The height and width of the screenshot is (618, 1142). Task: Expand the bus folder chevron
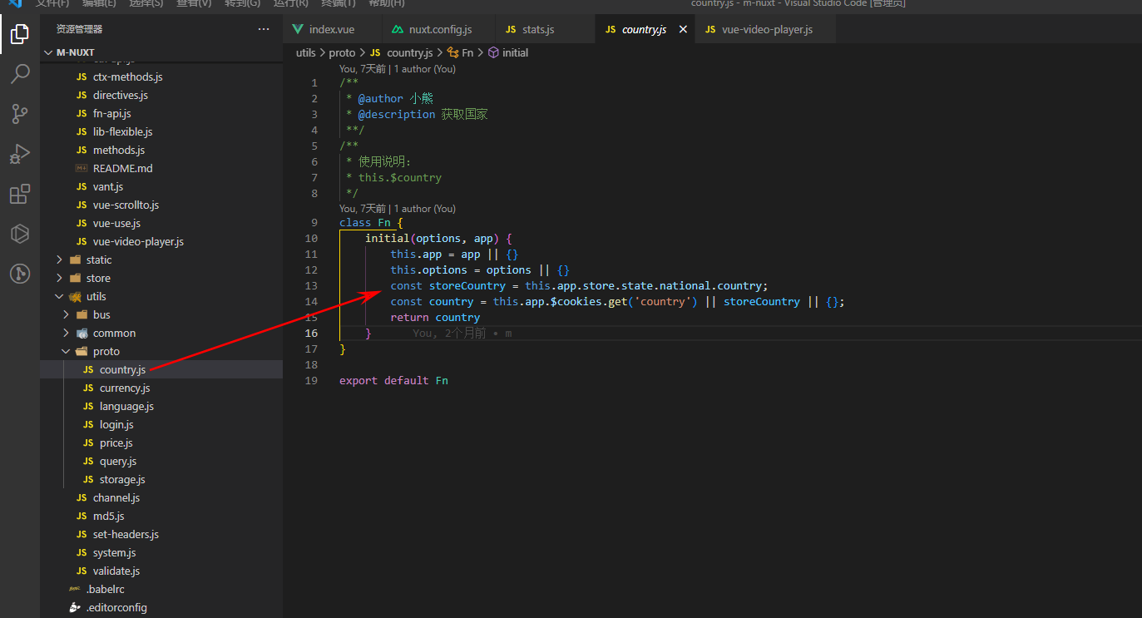[67, 314]
